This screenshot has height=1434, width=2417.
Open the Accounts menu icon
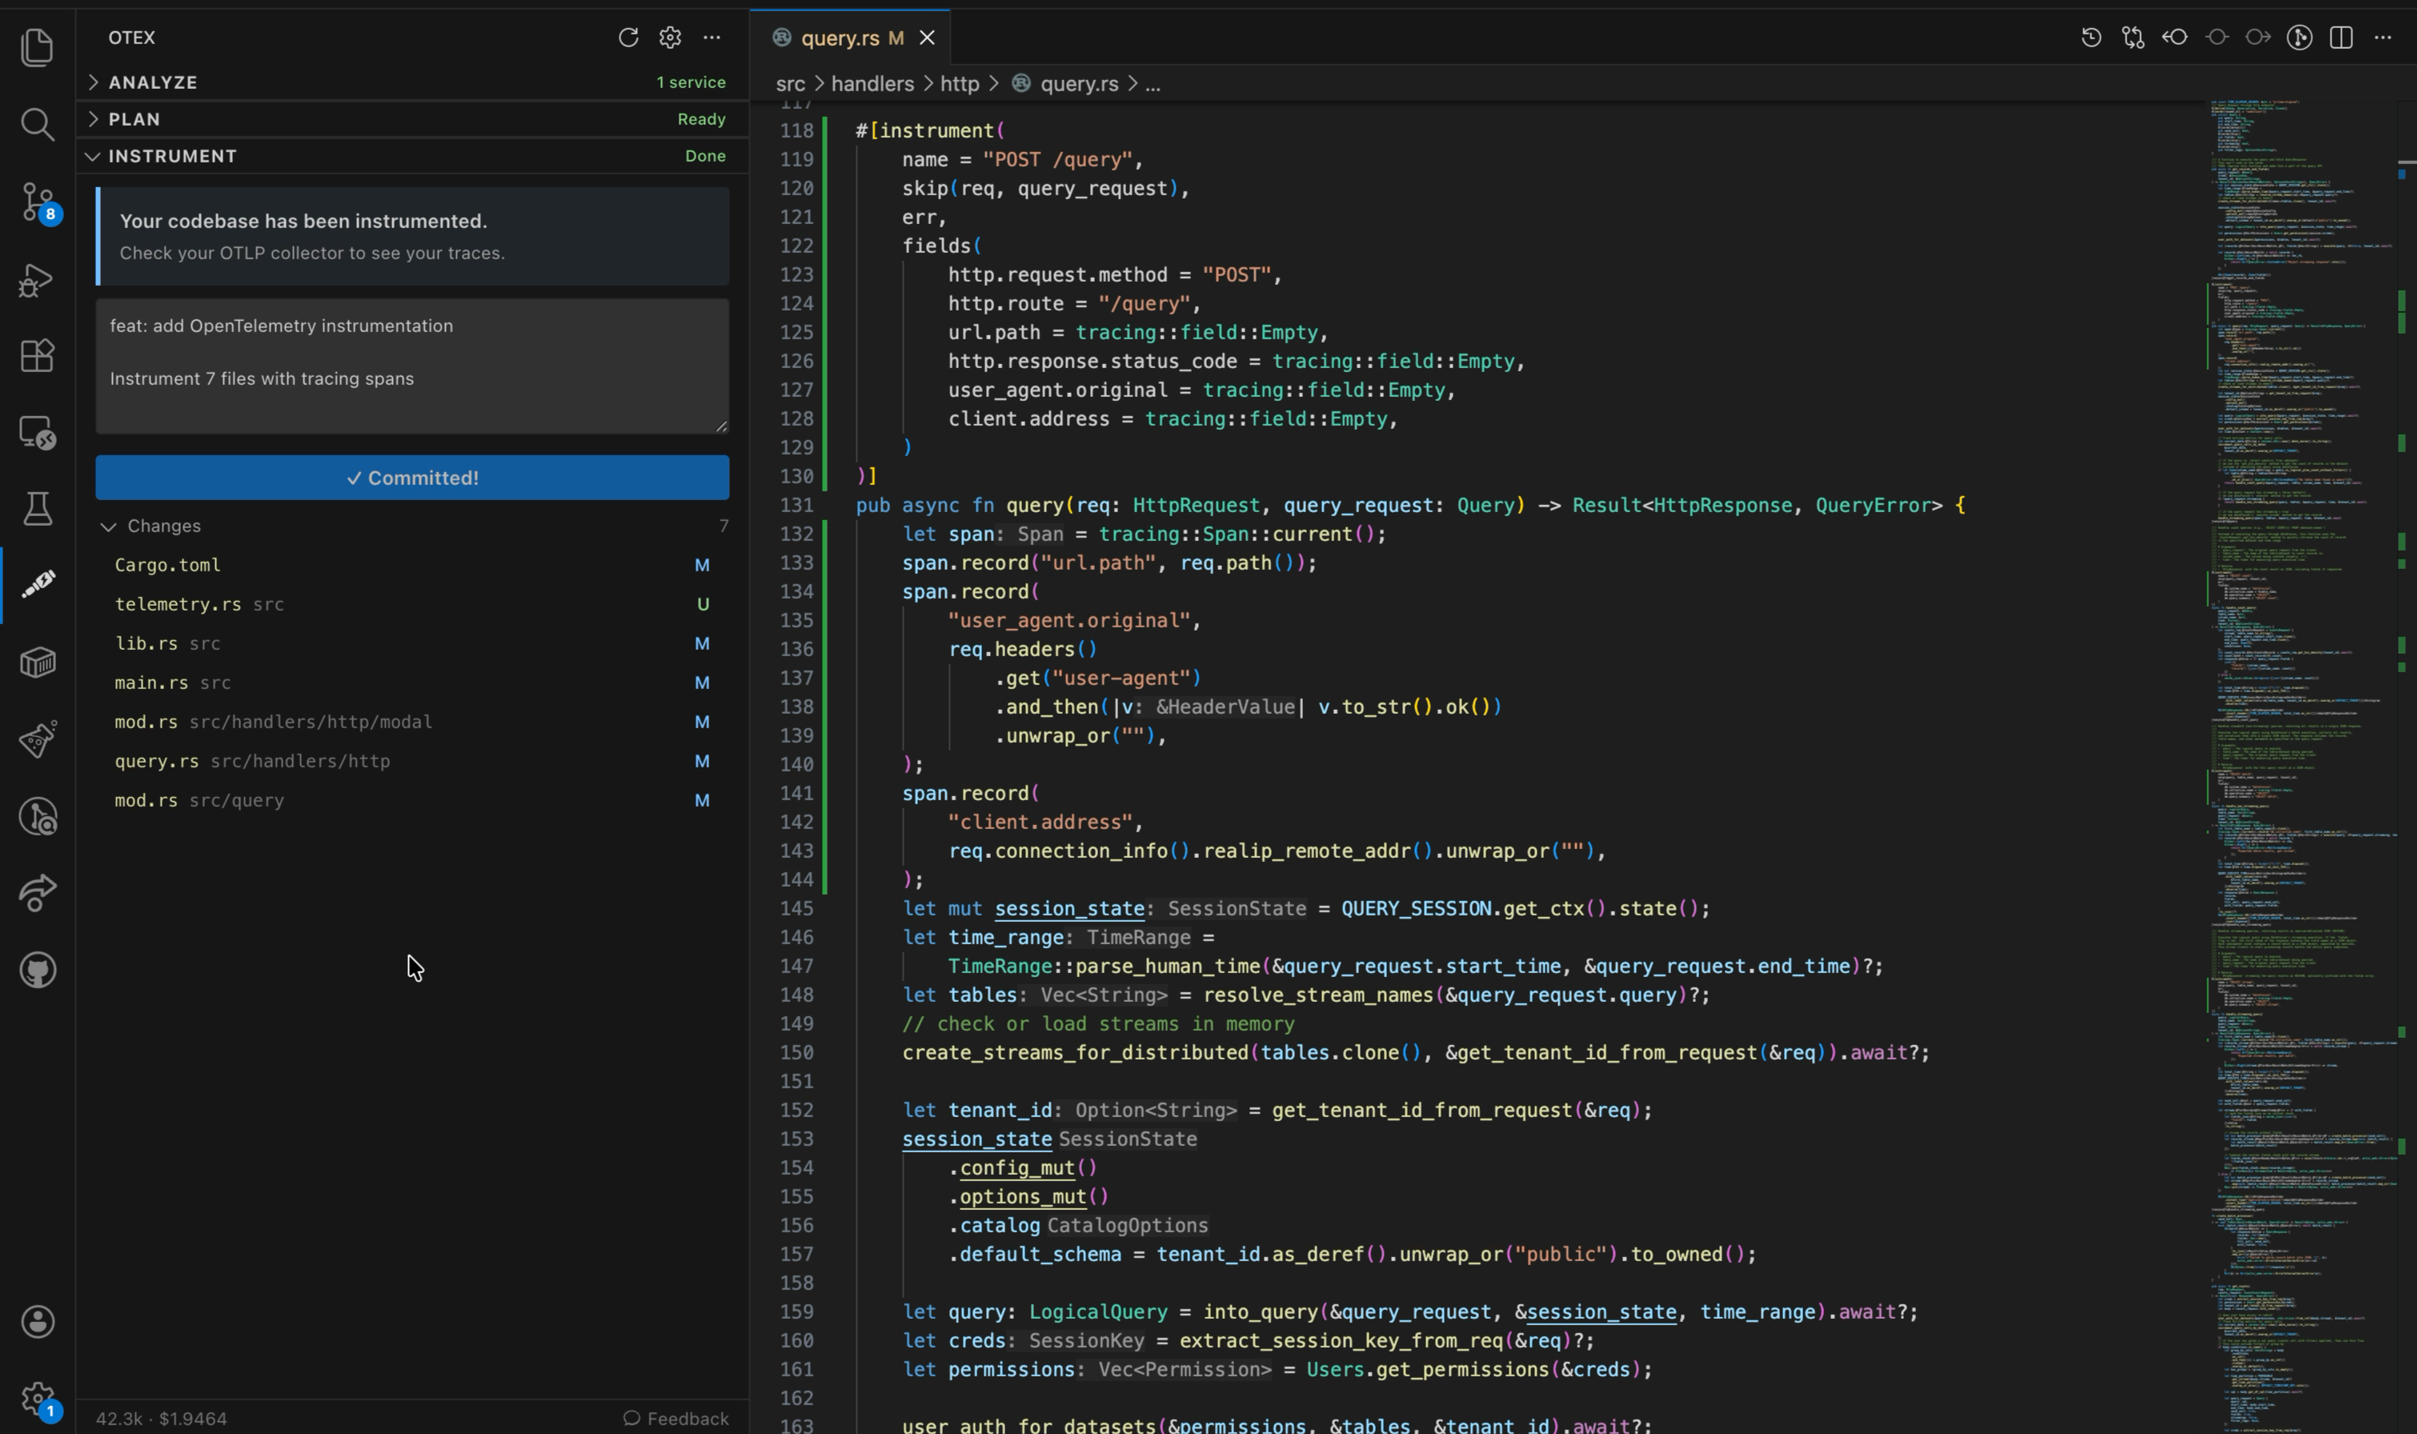click(38, 1321)
